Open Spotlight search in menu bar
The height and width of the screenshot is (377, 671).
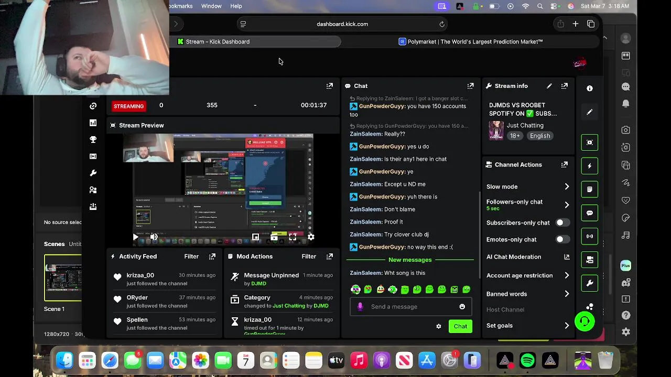tap(540, 6)
